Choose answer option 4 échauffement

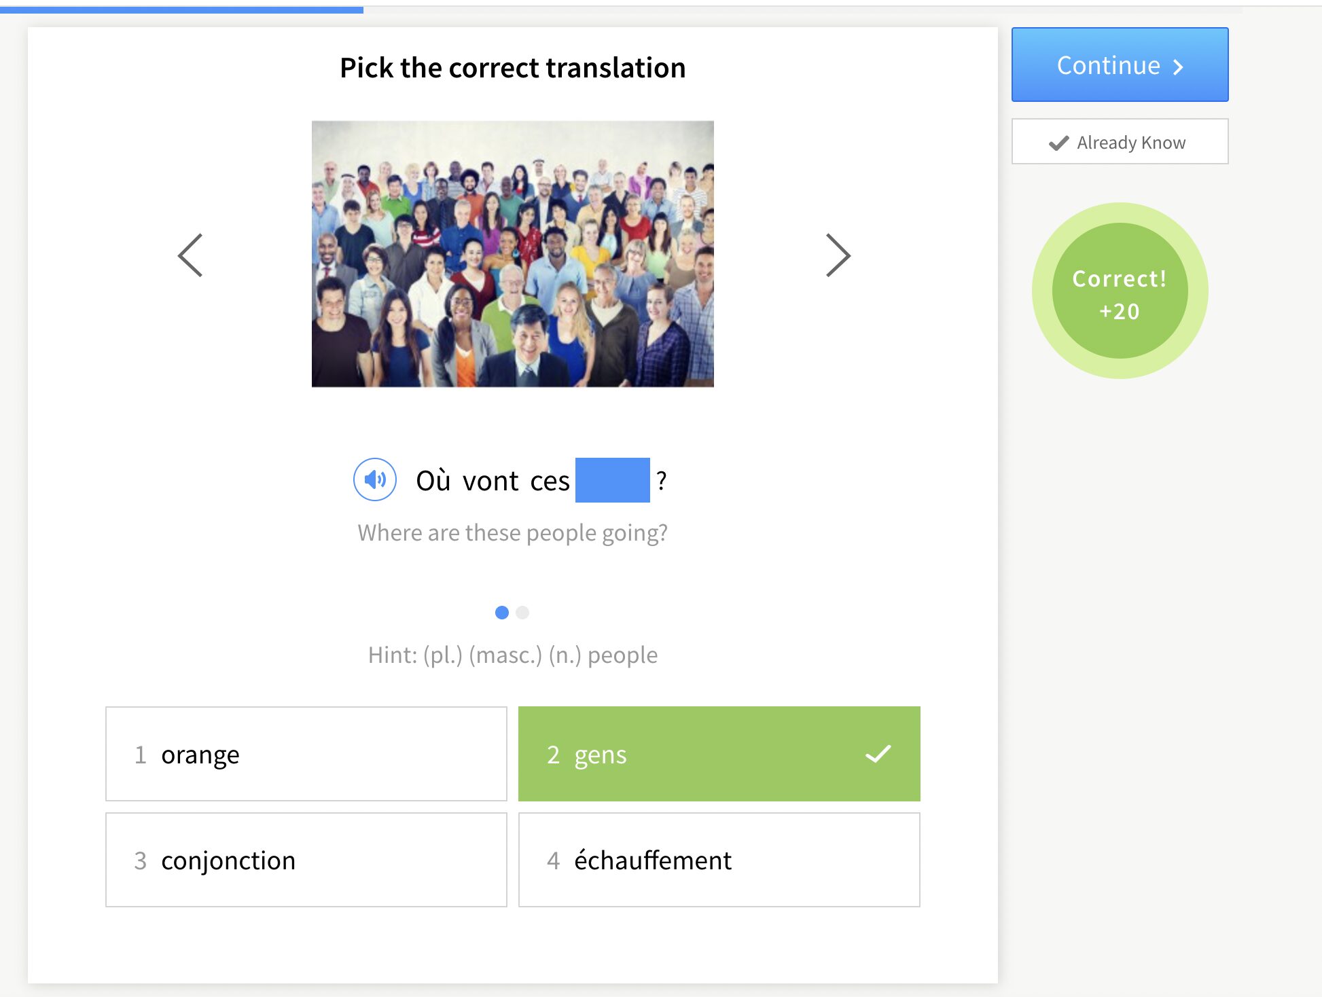click(719, 860)
